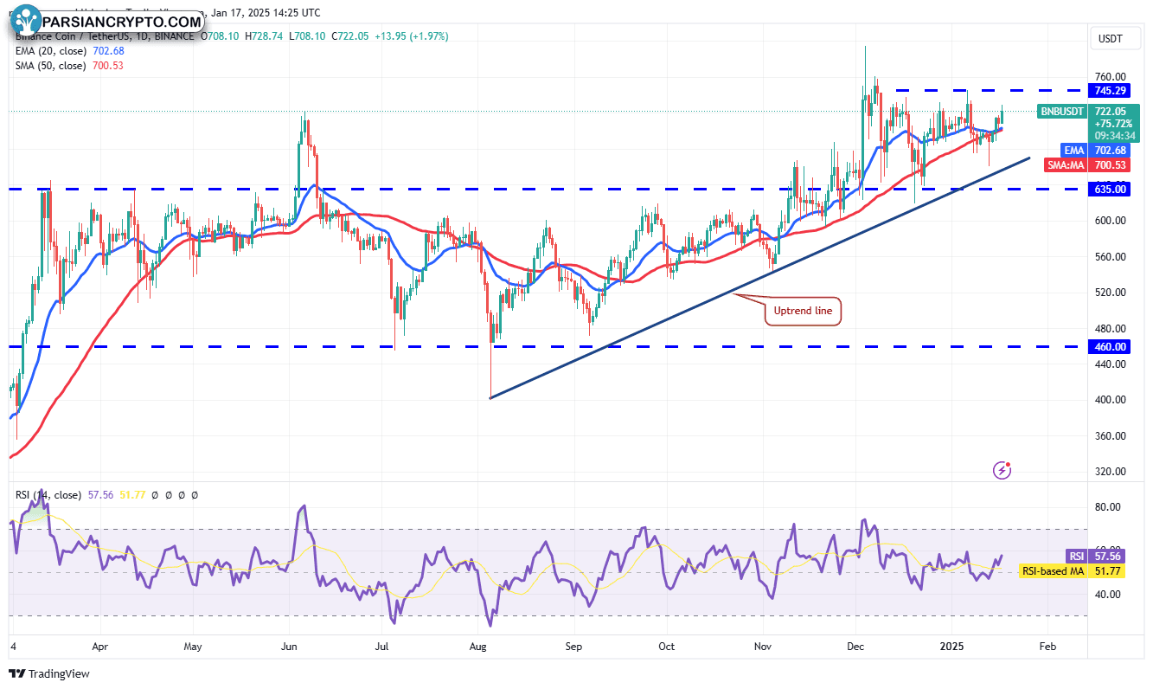Screen dimensions: 1153x689
Task: Select the 745.29 resistance price label
Action: 1109,90
